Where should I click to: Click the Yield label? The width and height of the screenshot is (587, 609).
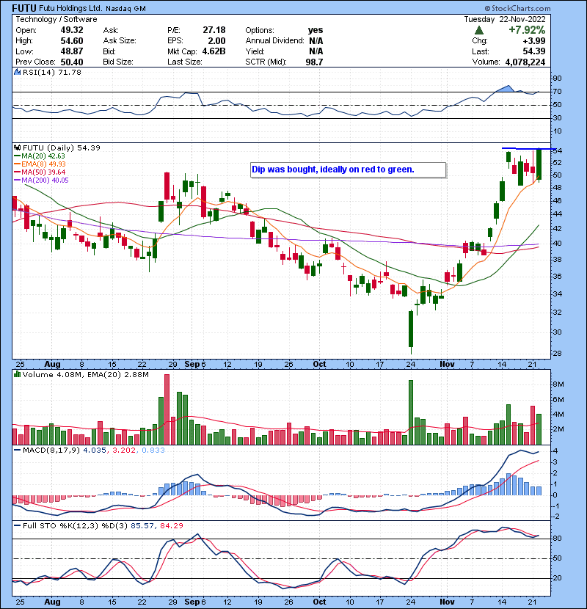tap(255, 51)
